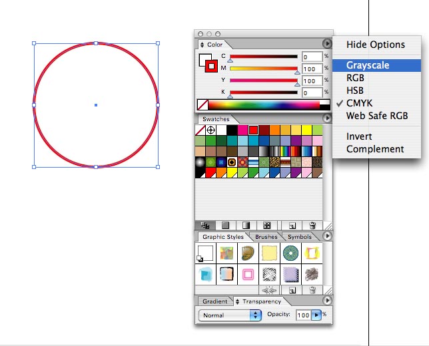Click the Opacity value field
The height and width of the screenshot is (346, 429).
pos(304,315)
